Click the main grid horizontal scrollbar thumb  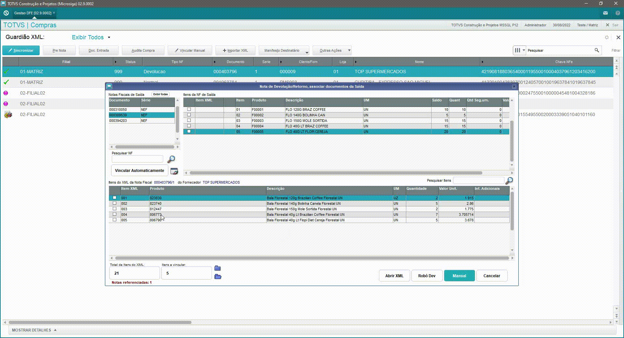pyautogui.click(x=100, y=322)
